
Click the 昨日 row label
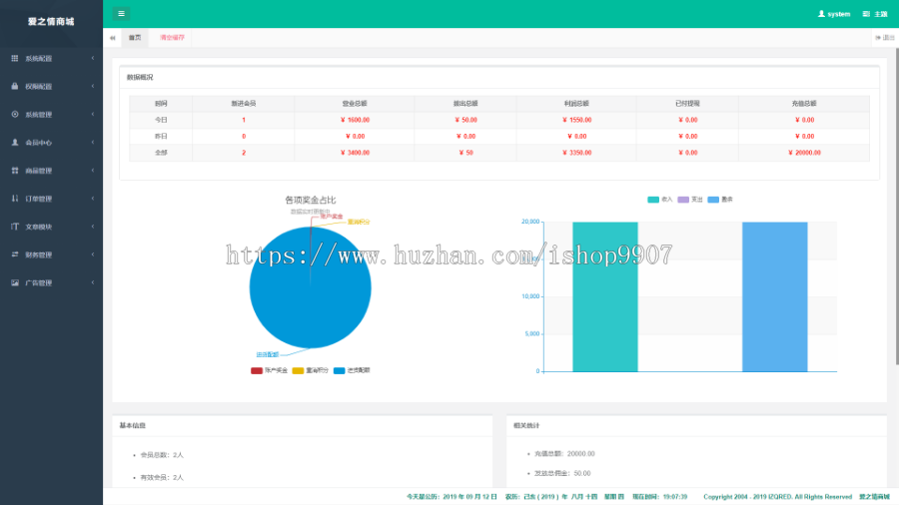161,137
